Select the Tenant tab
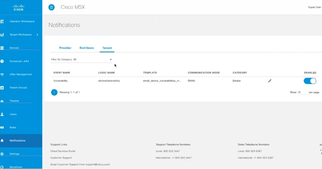 point(107,48)
